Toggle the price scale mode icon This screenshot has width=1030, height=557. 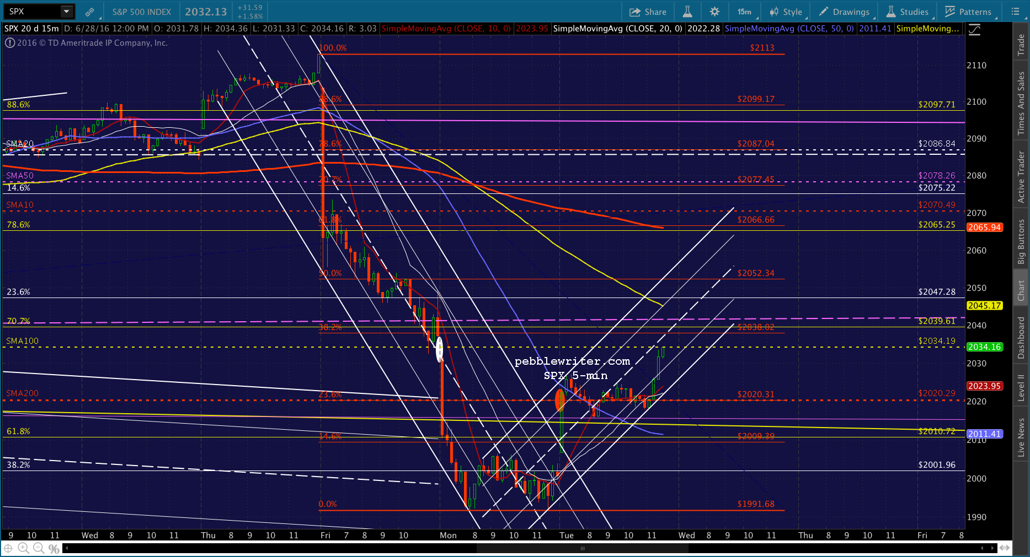click(x=975, y=29)
